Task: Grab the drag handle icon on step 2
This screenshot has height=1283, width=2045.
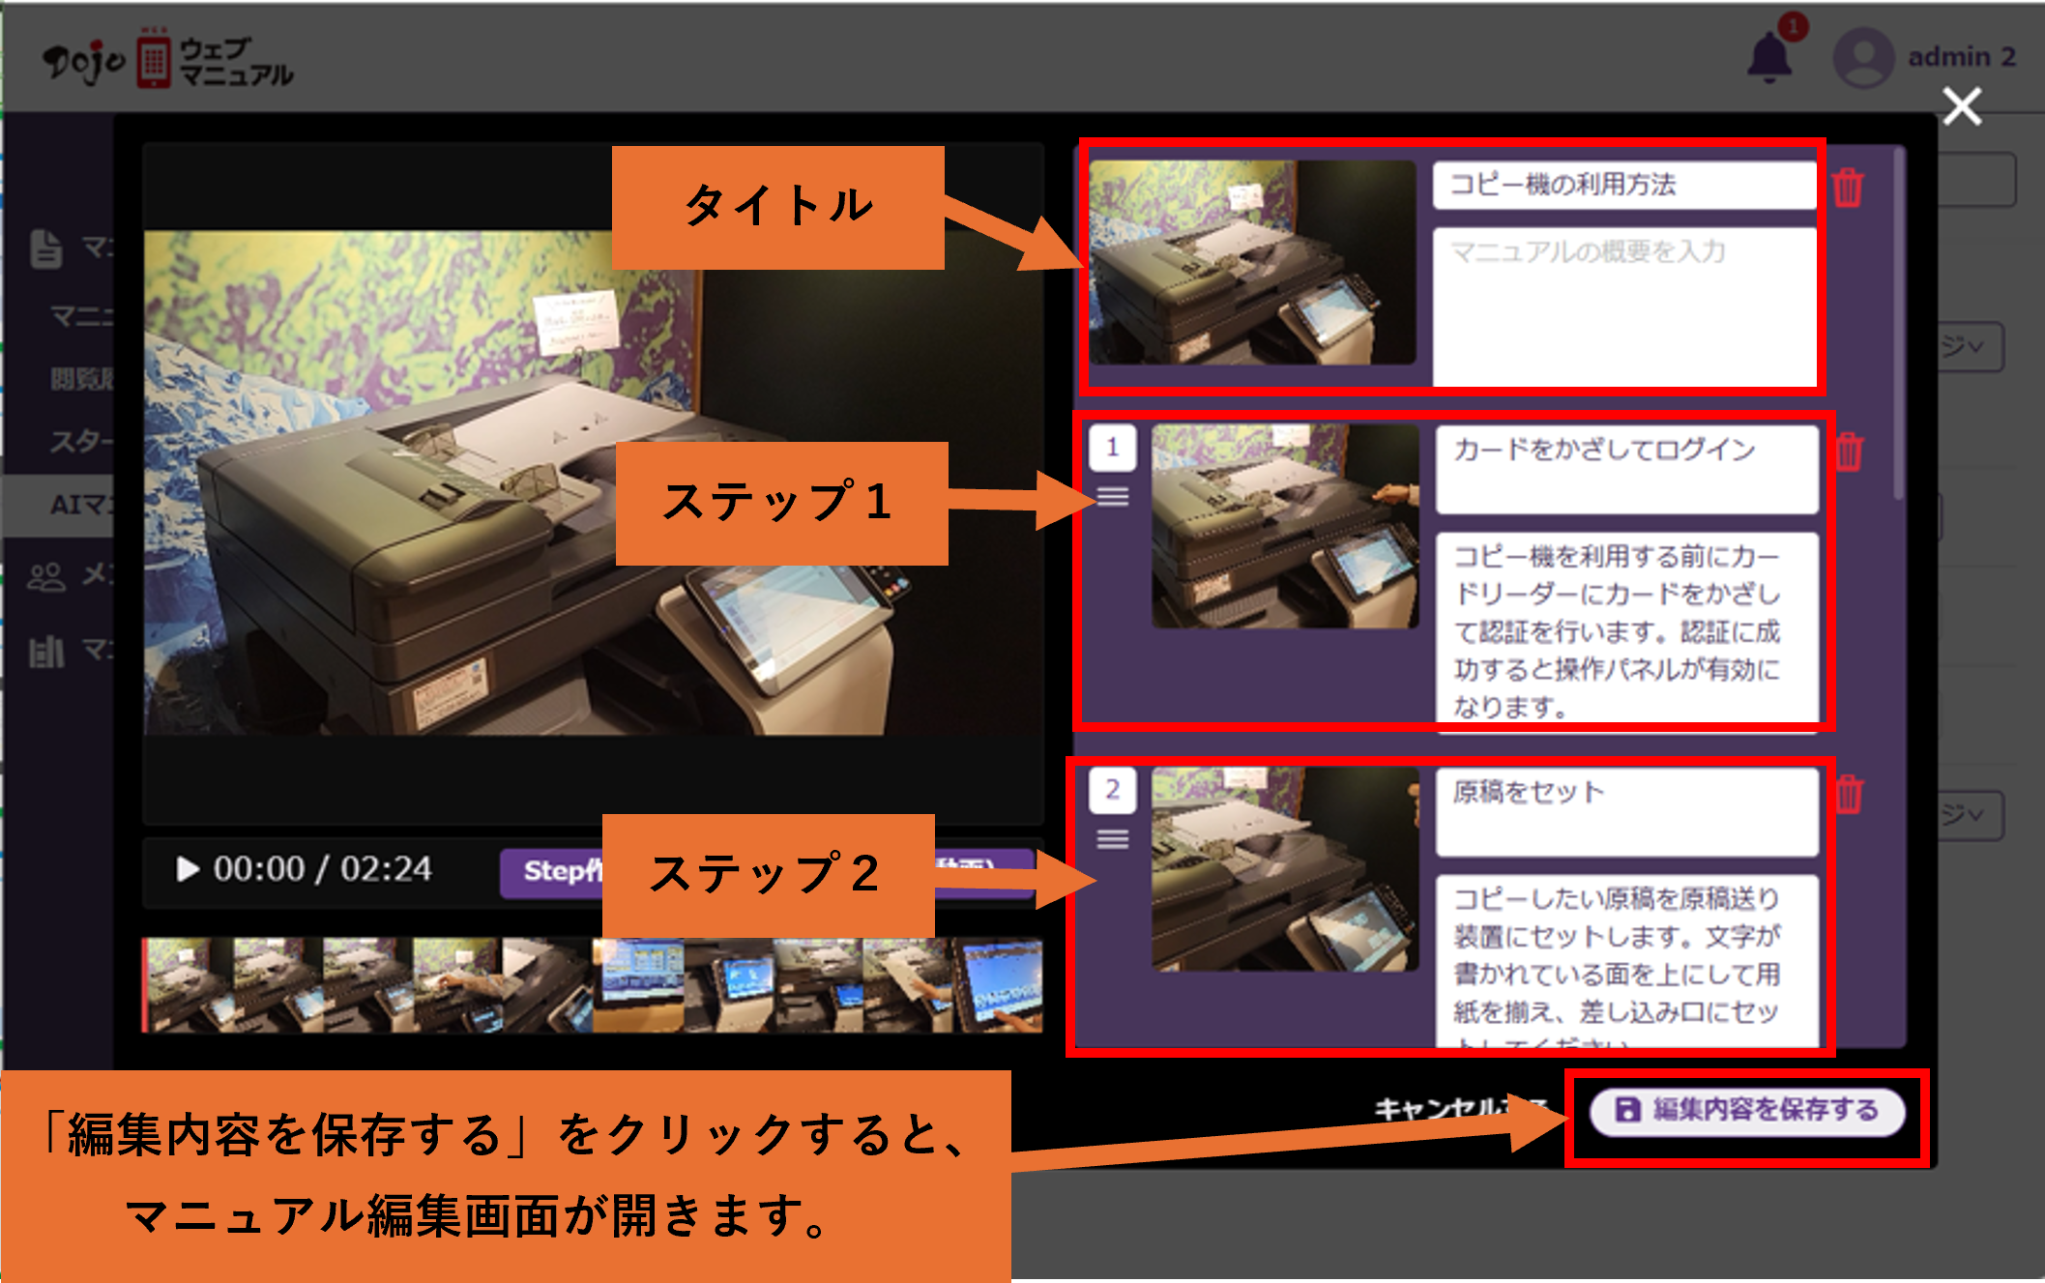Action: point(1111,841)
